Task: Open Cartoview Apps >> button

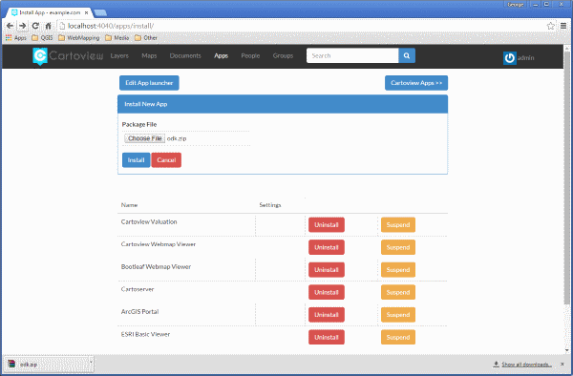Action: [x=416, y=83]
